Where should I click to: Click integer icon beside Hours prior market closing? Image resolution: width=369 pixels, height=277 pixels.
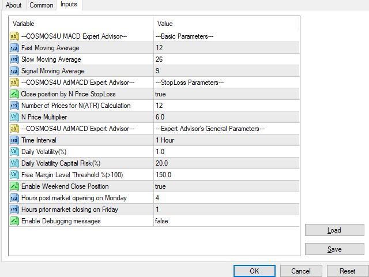pos(14,209)
